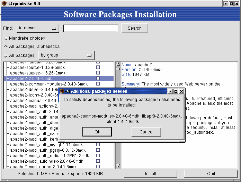
Task: Click the package list scroll-down arrow
Action: [x=118, y=166]
